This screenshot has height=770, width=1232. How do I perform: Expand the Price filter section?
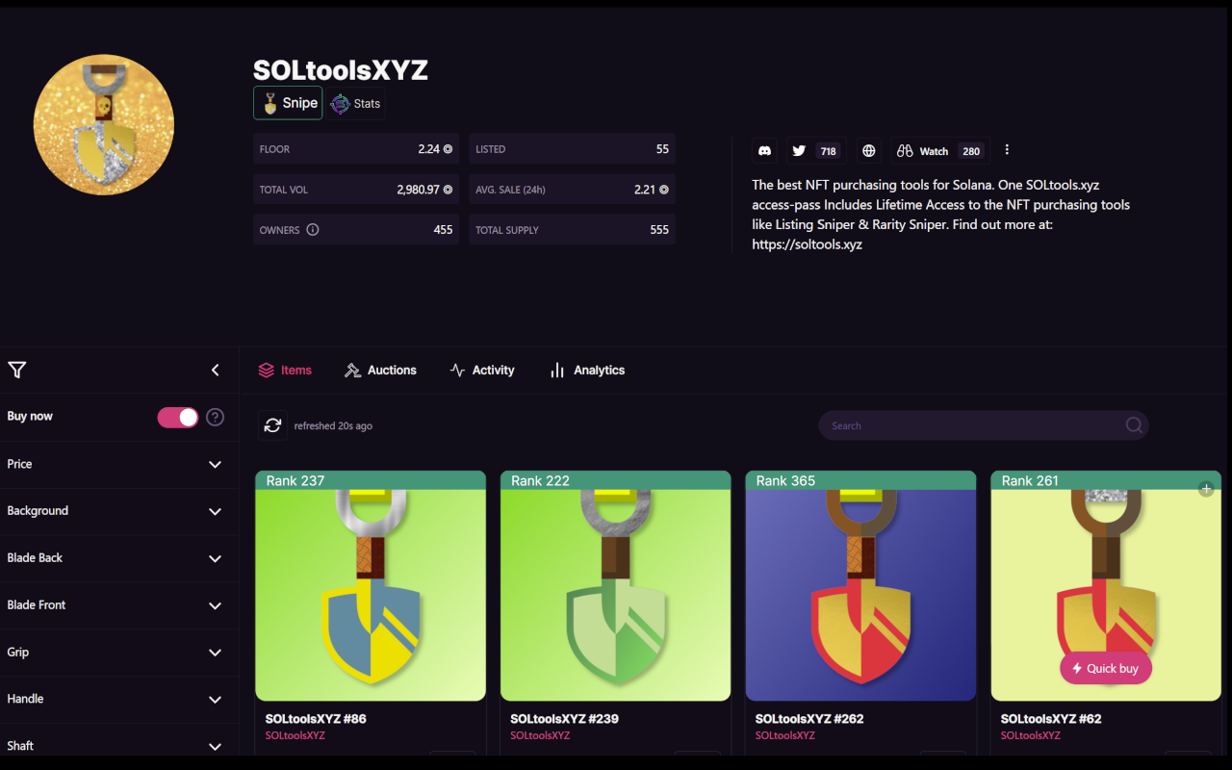click(215, 464)
